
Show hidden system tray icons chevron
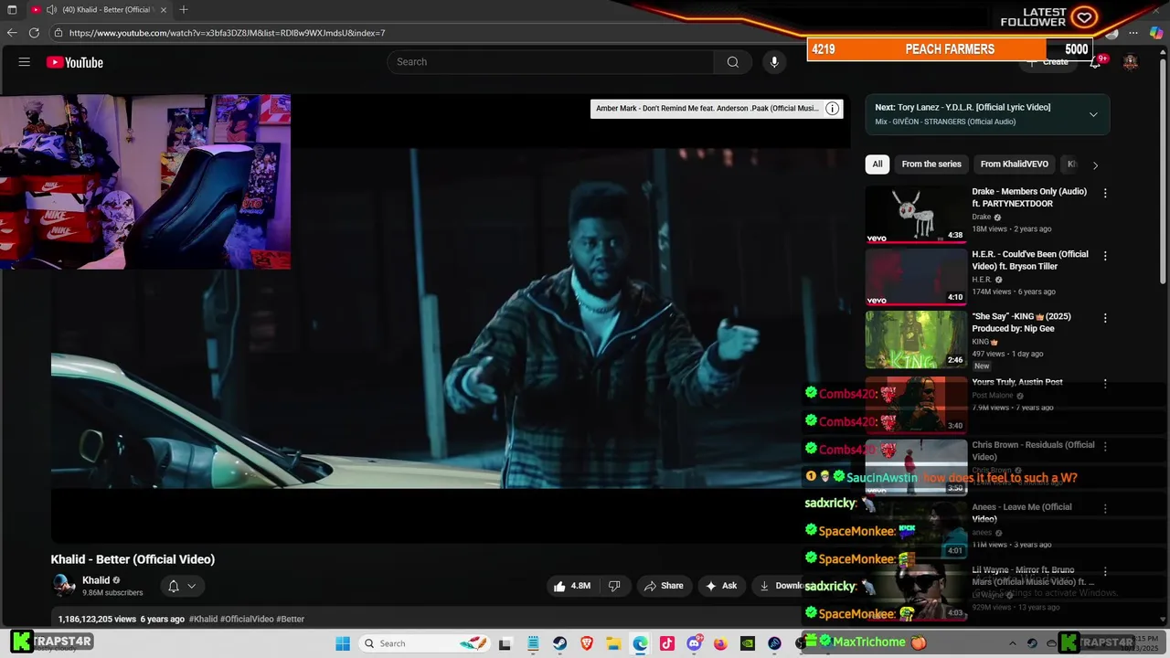coord(1012,642)
